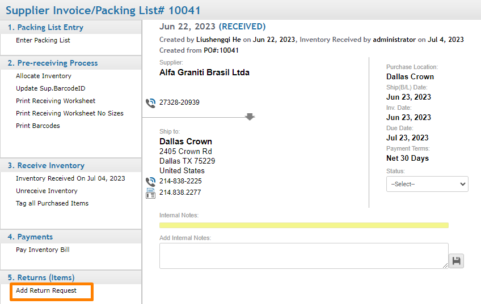Open Update Sup.BarcodeID

50,88
